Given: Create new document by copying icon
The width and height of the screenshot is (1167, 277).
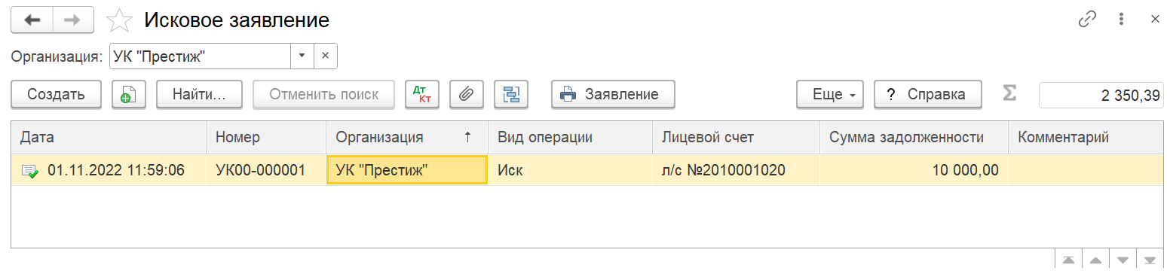Looking at the screenshot, I should point(128,94).
